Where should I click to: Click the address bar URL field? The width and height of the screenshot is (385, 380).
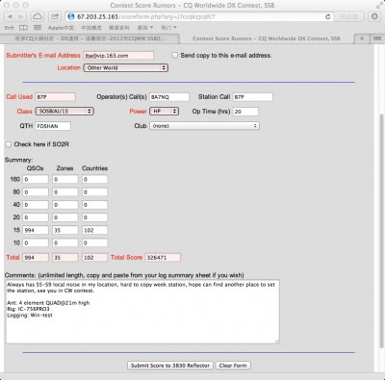pyautogui.click(x=199, y=16)
